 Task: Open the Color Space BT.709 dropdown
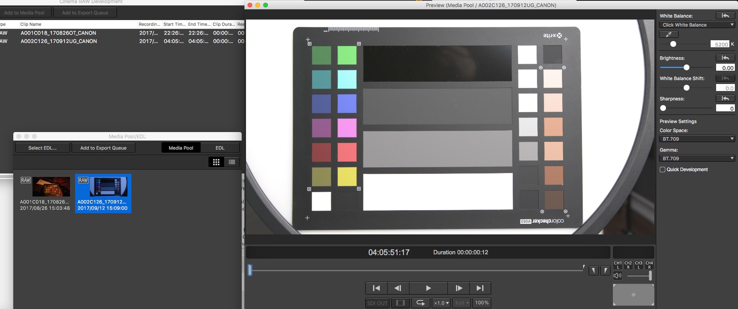[697, 139]
